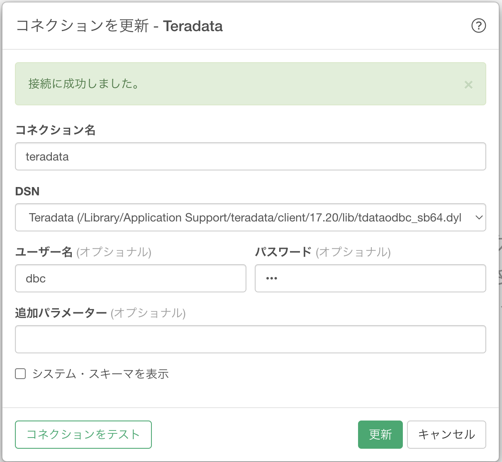The height and width of the screenshot is (462, 502).
Task: Click the コネクション名 label
Action: pos(56,130)
